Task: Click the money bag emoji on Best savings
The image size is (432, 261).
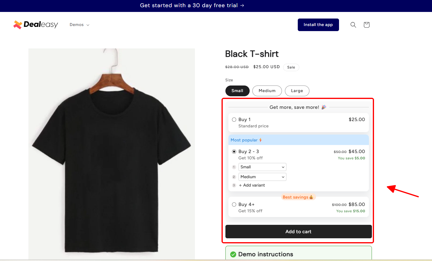Action: coord(311,197)
